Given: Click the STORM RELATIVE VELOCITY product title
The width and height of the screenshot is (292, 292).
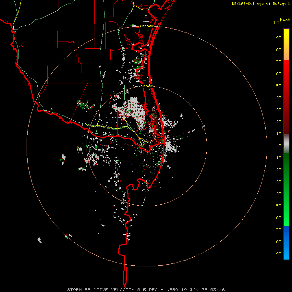Looking at the screenshot, I should [x=101, y=290].
